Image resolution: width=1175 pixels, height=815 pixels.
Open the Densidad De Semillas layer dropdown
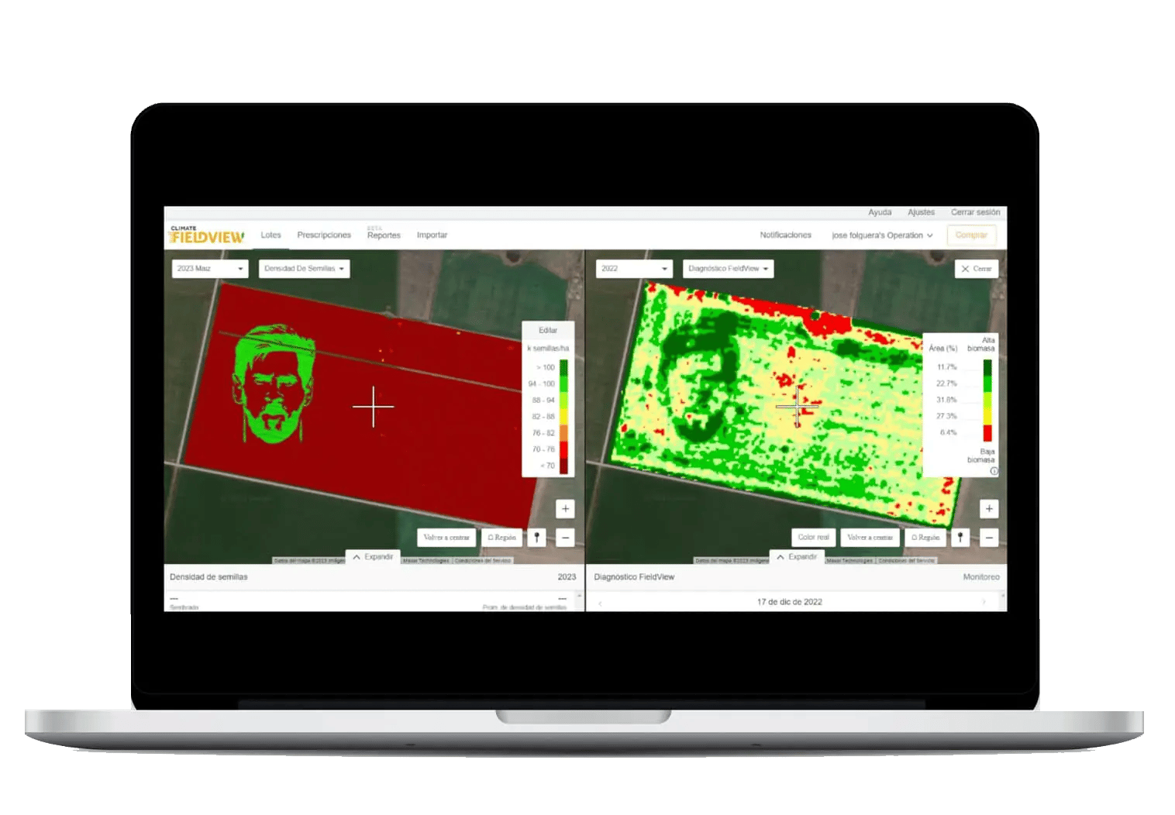(304, 268)
